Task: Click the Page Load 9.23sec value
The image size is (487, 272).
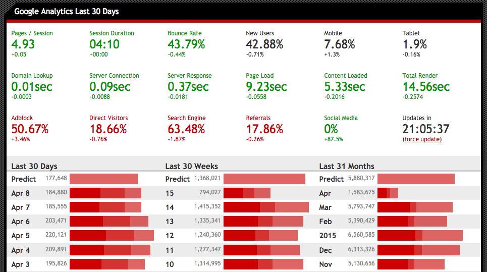Action: click(x=266, y=87)
